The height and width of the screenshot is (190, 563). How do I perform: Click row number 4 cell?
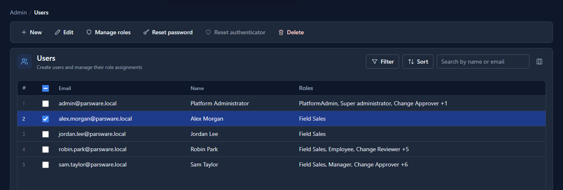coord(24,149)
